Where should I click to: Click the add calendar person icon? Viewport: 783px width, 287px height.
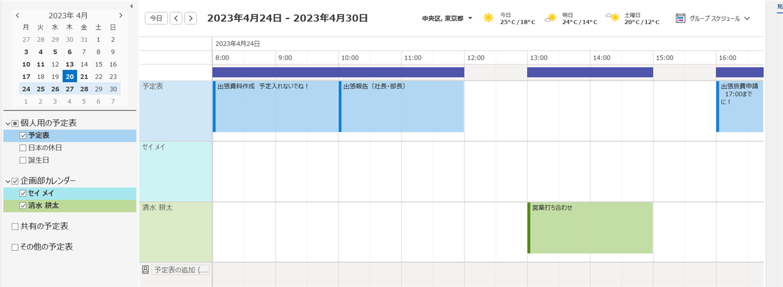[x=146, y=270]
